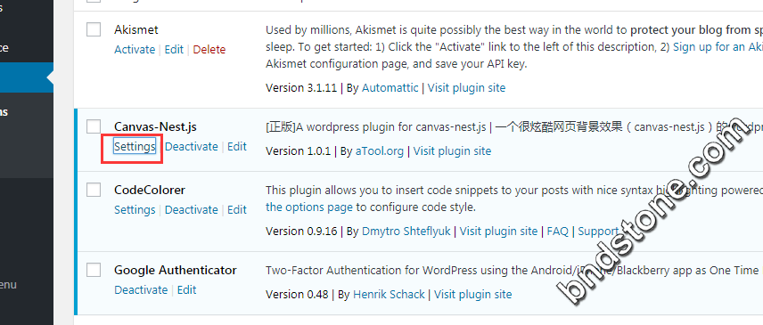Open the aTool.org author link

click(x=380, y=151)
